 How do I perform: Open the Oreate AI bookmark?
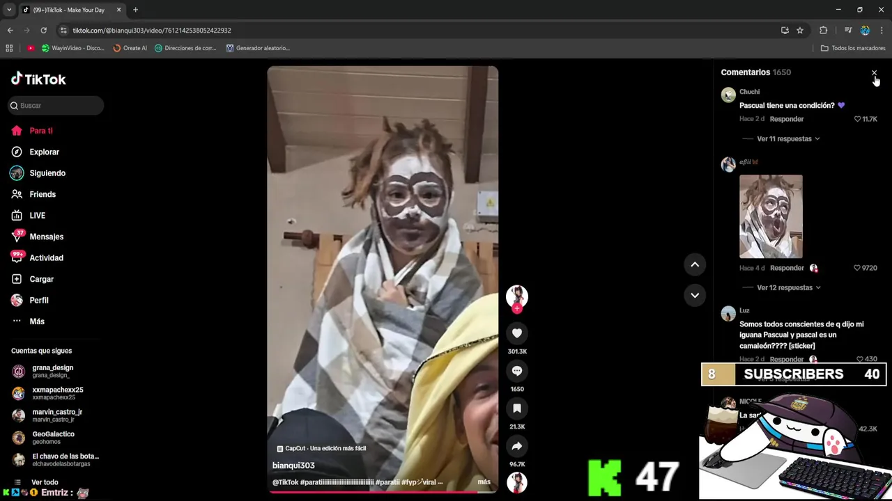pyautogui.click(x=130, y=48)
